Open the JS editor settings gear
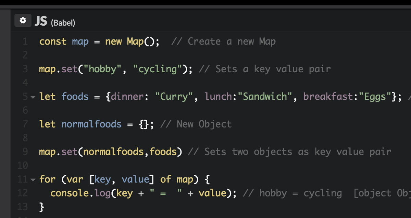This screenshot has height=218, width=411. point(23,21)
